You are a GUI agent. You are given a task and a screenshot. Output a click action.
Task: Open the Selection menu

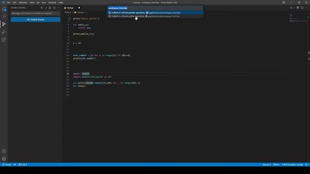[23, 2]
